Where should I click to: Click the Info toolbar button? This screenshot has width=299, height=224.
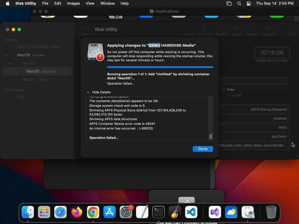pos(291,31)
